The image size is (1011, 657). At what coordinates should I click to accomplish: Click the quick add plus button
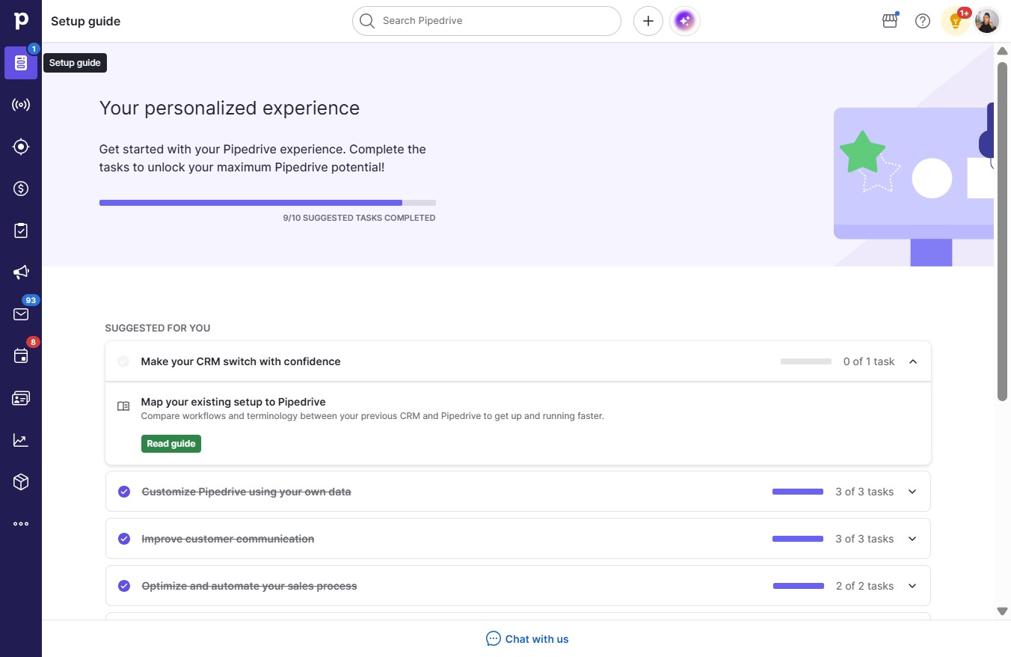coord(648,21)
